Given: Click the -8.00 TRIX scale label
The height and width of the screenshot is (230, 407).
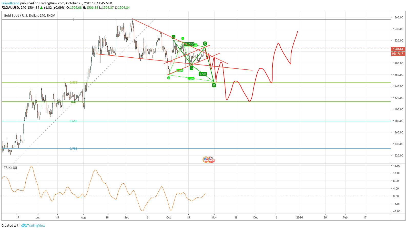Looking at the screenshot, I should click(396, 211).
